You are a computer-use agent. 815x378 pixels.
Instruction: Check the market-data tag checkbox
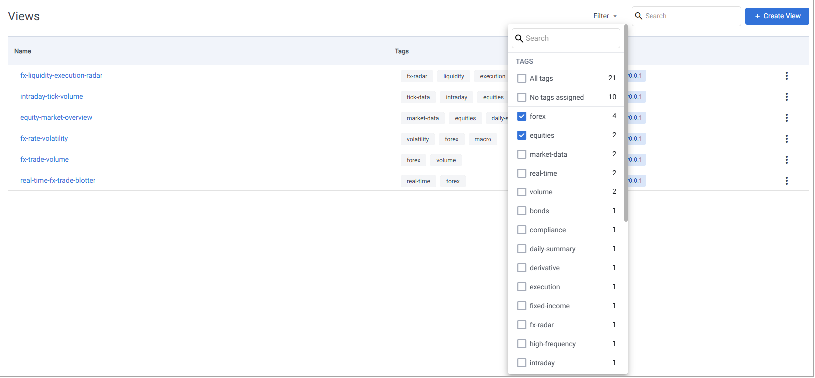tap(522, 154)
